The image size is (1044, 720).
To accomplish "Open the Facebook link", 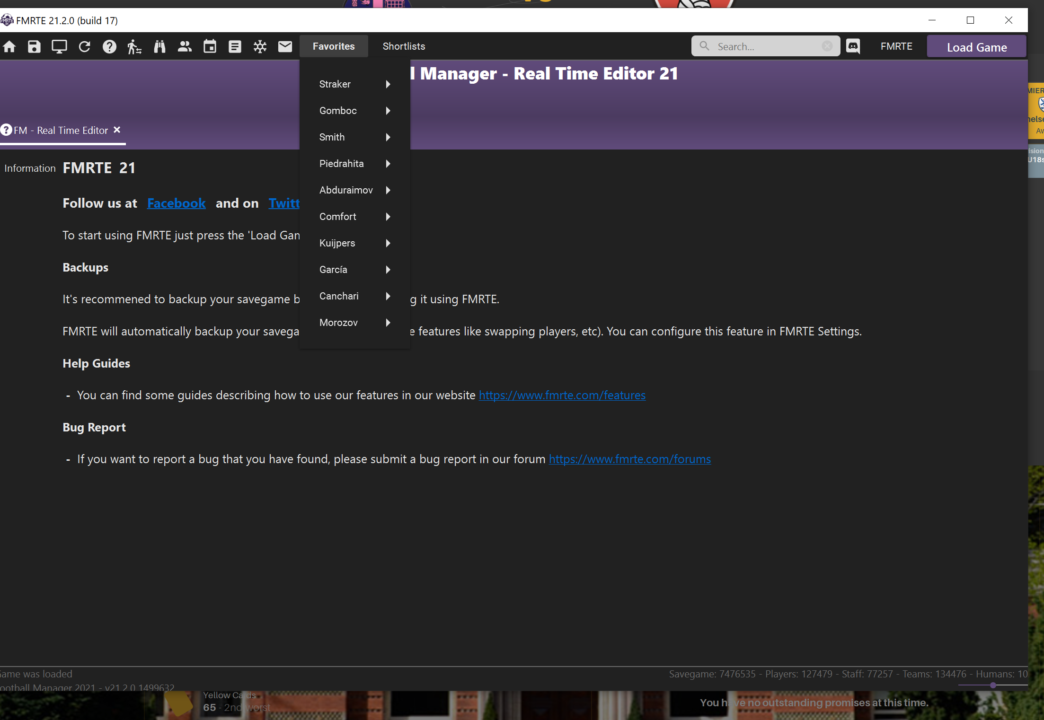I will point(176,203).
